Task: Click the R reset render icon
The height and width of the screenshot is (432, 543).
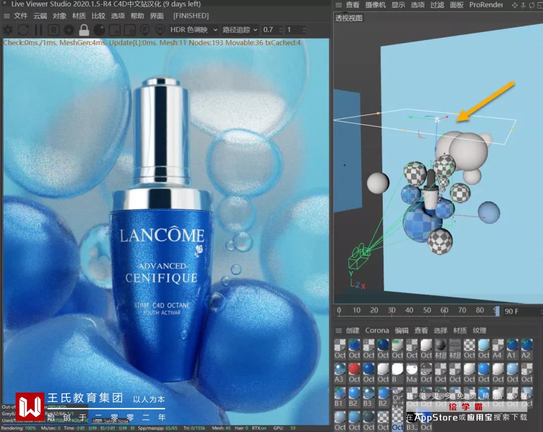Action: point(54,30)
